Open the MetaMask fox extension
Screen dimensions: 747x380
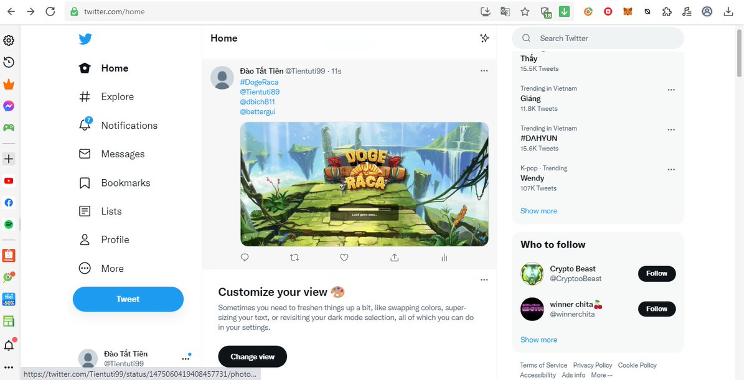coord(628,11)
